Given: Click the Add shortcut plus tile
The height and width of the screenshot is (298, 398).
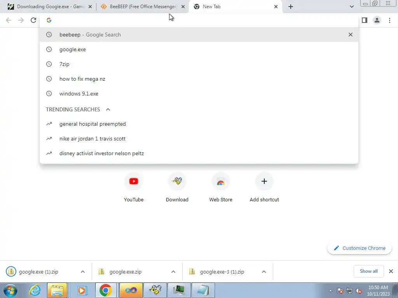Looking at the screenshot, I should [264, 187].
